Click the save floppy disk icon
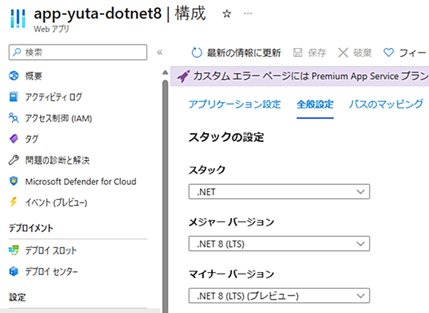This screenshot has height=313, width=429. (298, 53)
